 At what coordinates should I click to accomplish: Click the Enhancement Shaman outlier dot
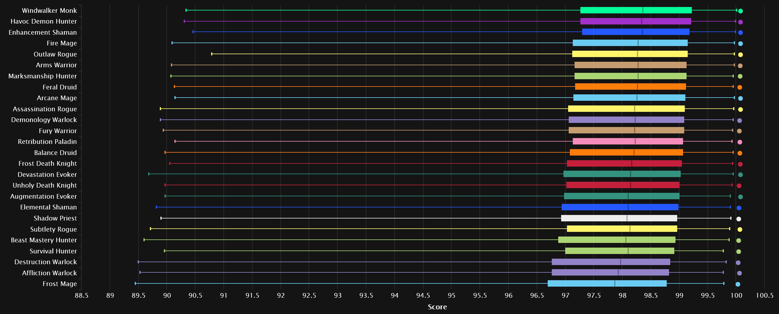(741, 33)
